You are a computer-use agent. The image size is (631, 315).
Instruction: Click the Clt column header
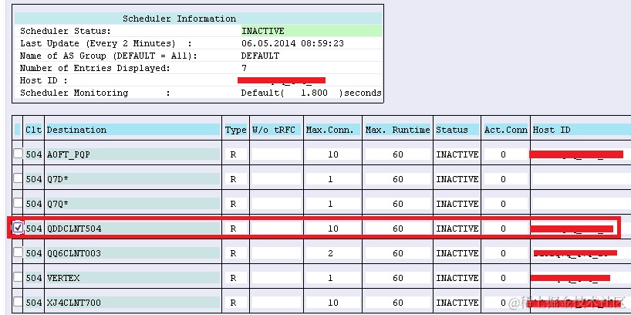pos(33,130)
